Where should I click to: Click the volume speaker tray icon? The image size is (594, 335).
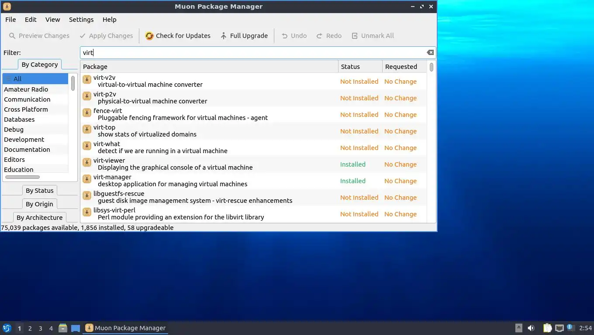531,328
